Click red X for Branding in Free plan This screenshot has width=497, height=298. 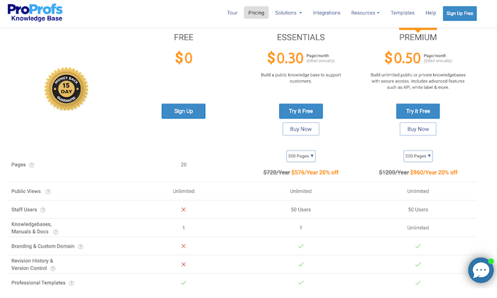tap(183, 246)
